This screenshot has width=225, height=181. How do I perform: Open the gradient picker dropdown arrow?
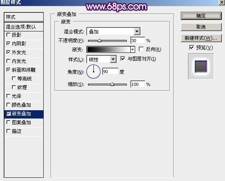(133, 50)
